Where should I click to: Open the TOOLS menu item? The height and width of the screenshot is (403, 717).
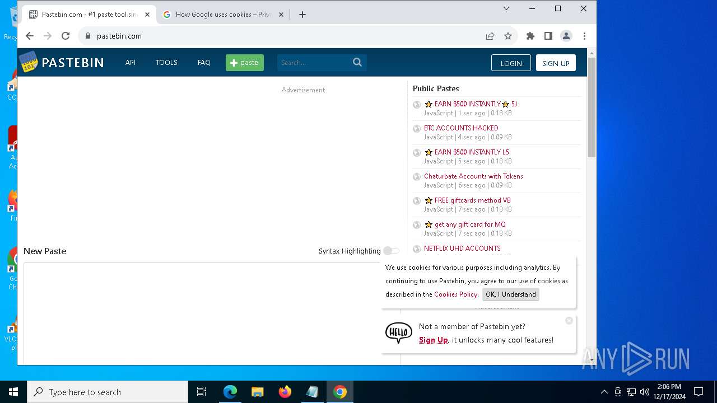pos(166,63)
